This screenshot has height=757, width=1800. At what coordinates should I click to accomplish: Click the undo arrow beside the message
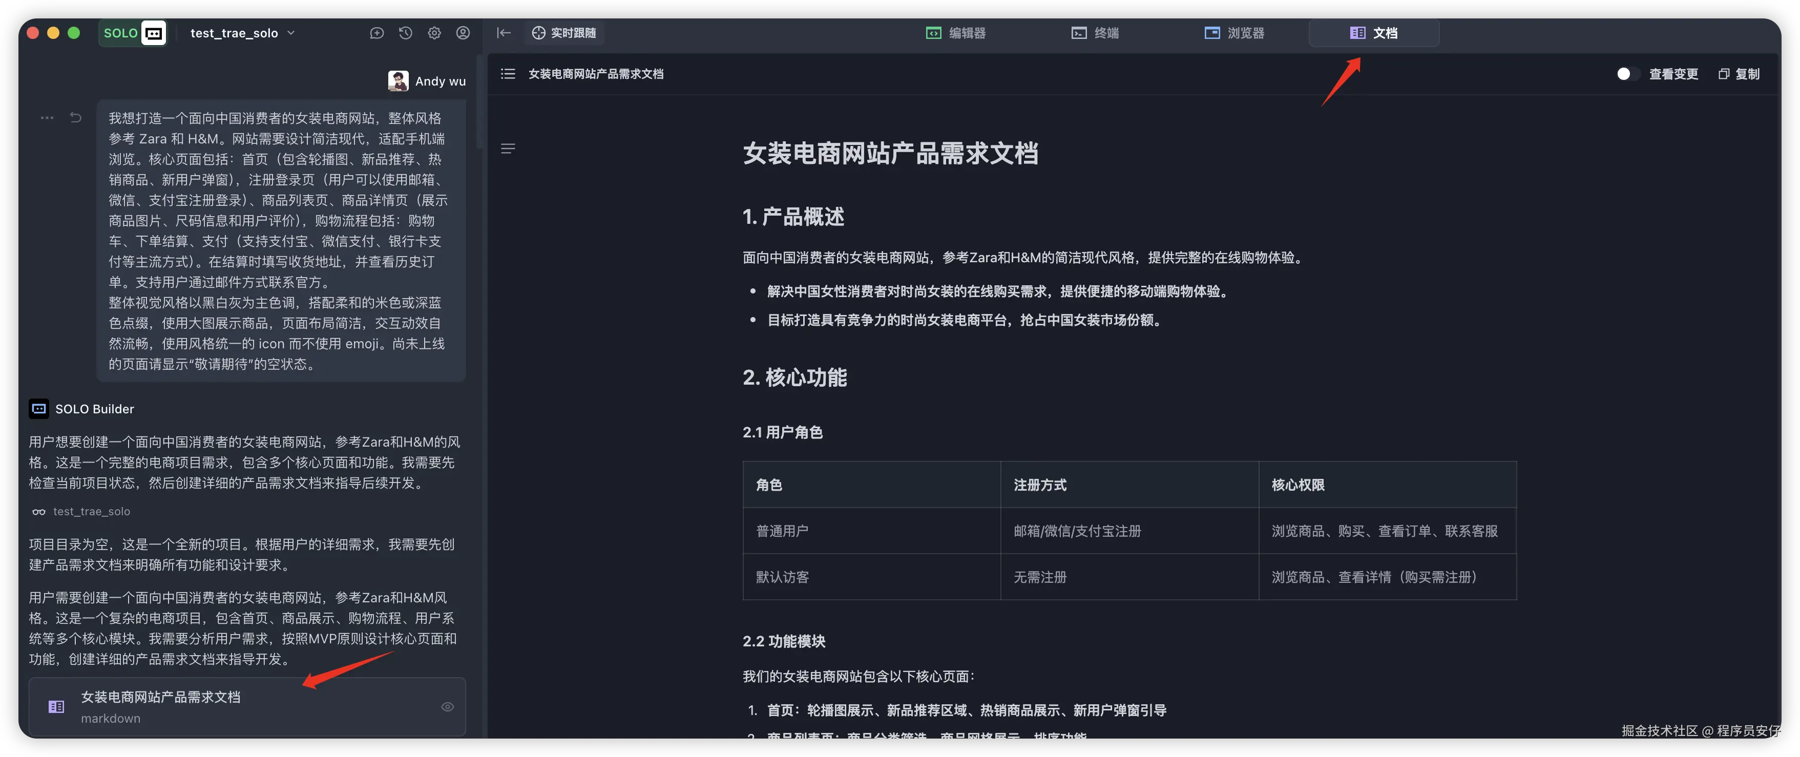75,117
